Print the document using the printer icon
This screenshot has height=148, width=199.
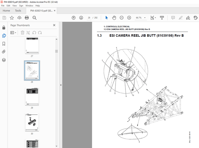(27, 18)
